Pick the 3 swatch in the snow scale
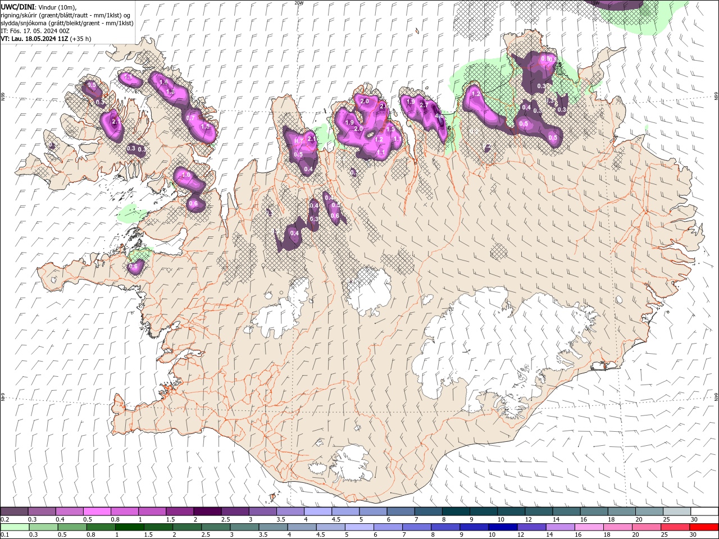Screen dimensions: 719x539 pyautogui.click(x=262, y=511)
